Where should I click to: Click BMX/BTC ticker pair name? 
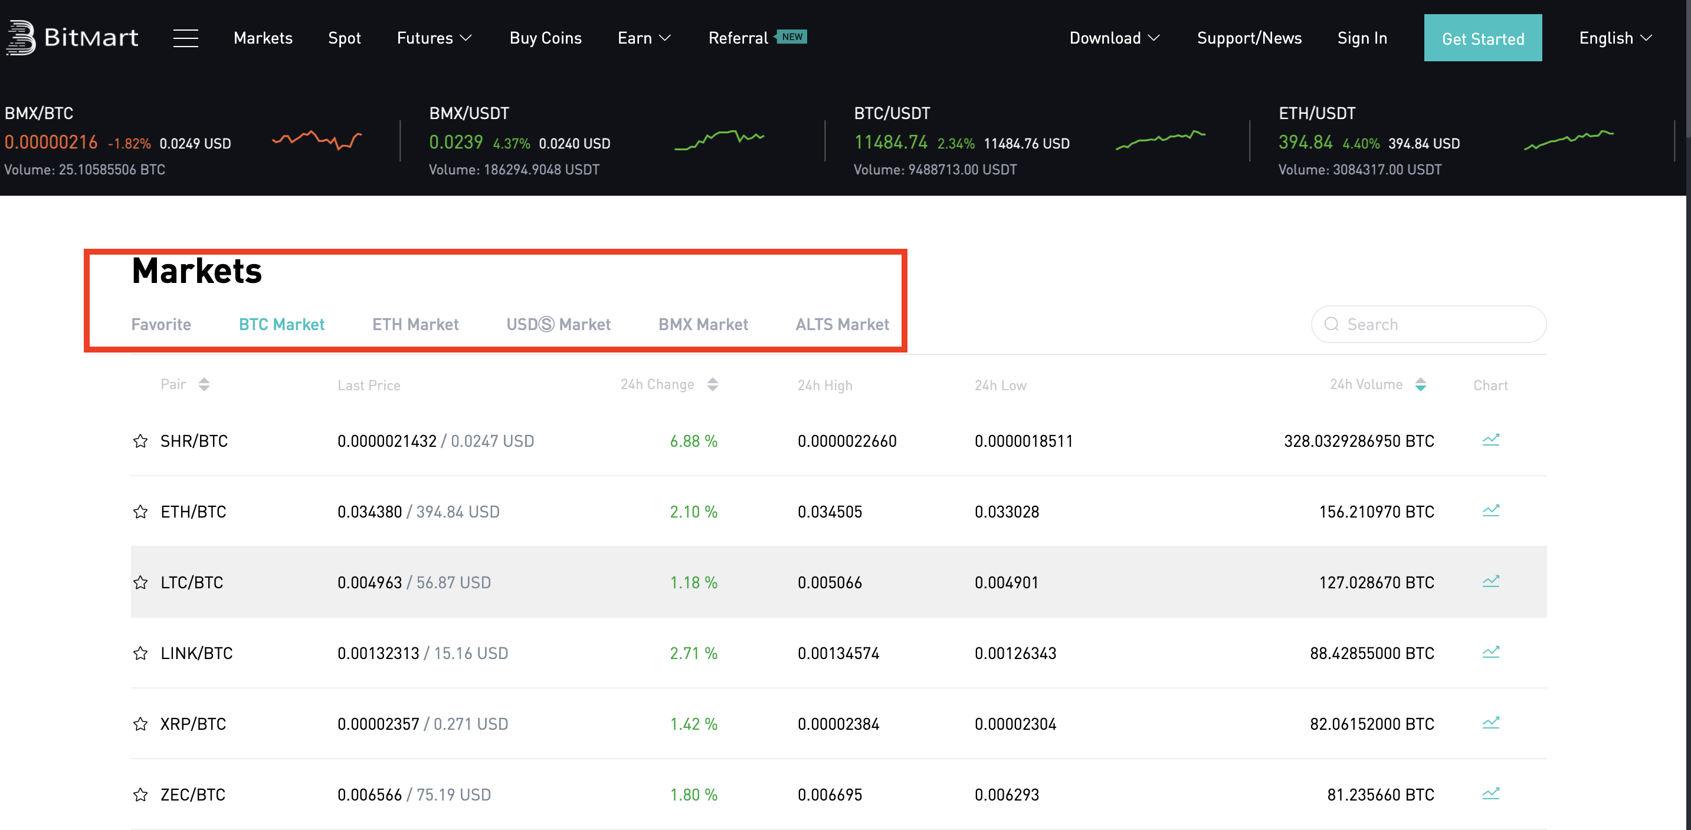(39, 113)
